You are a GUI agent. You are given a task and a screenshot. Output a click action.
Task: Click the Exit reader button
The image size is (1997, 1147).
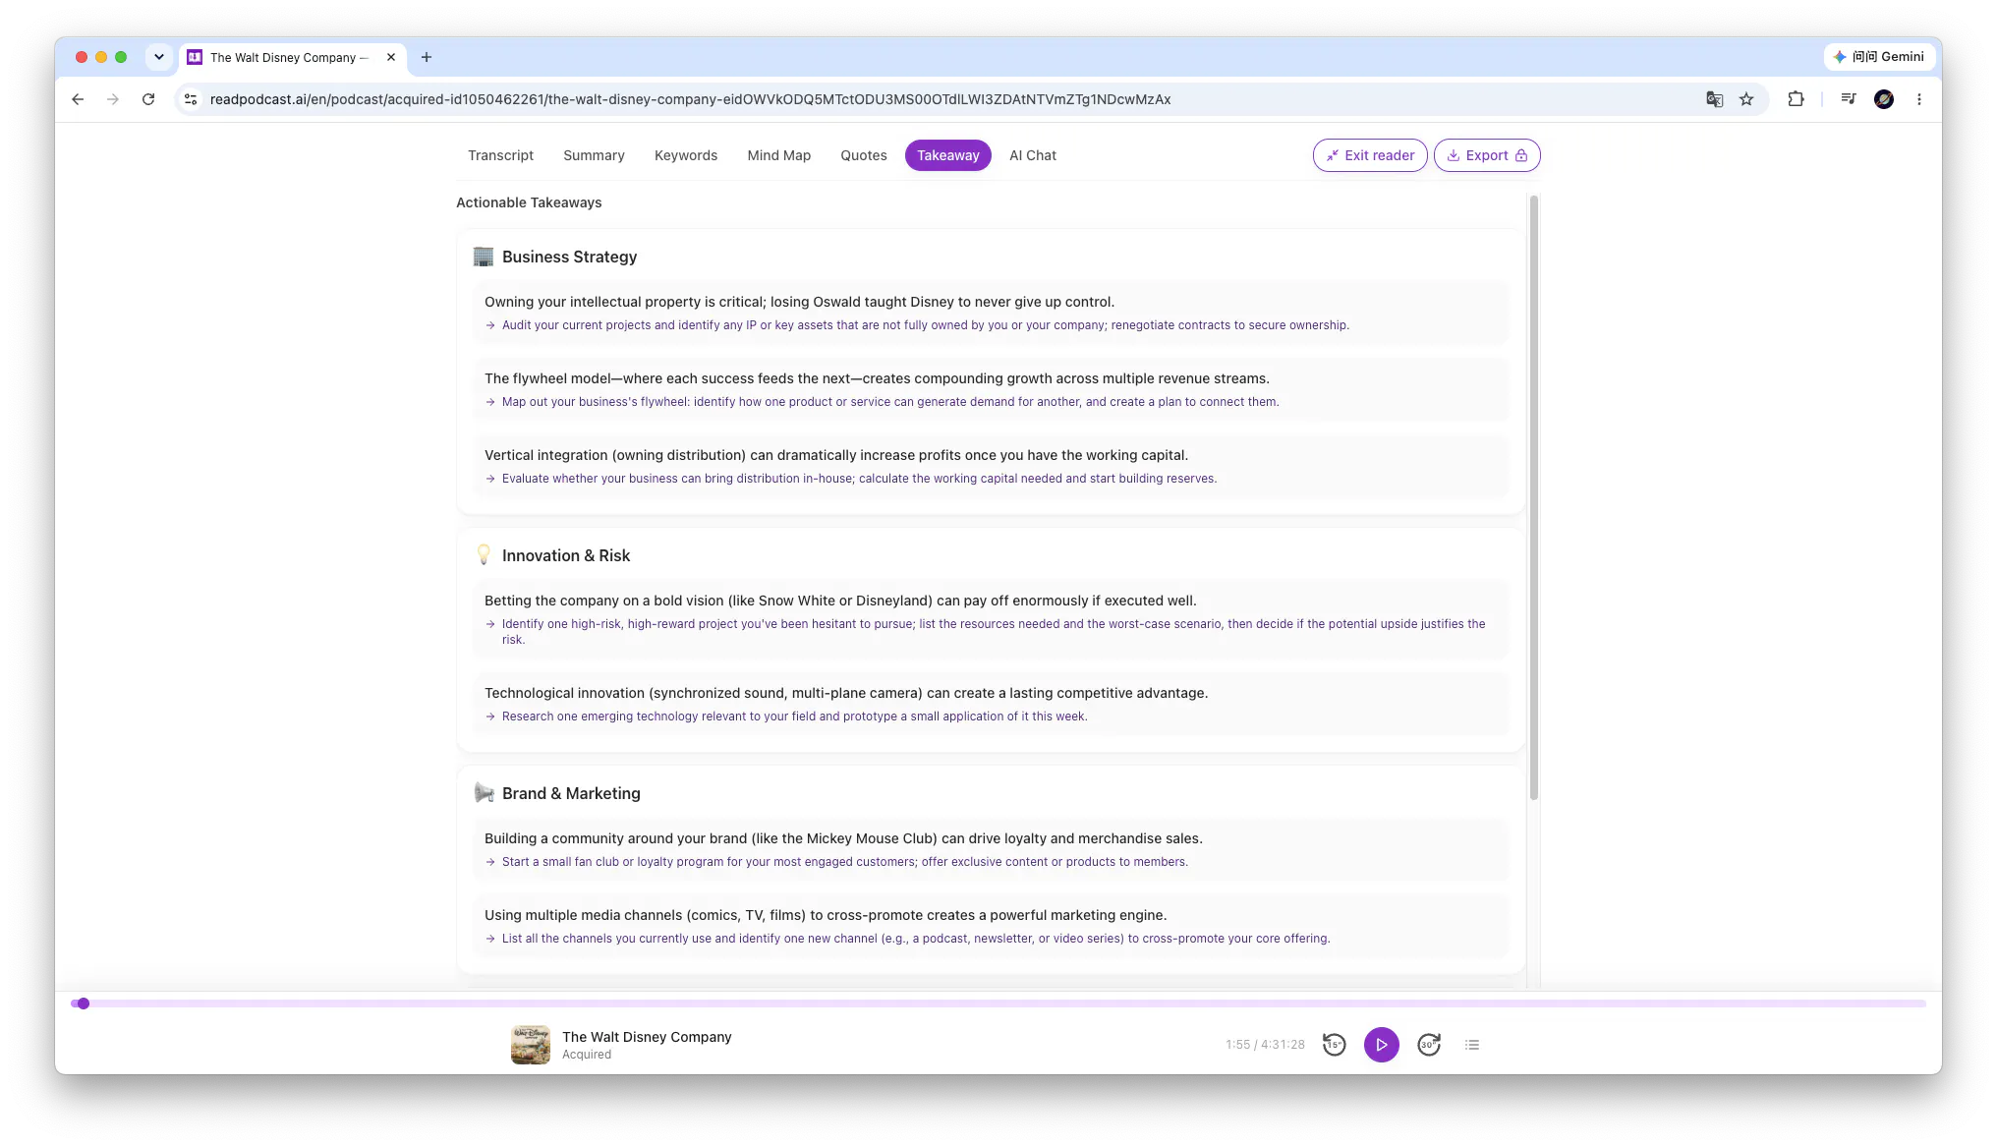(1370, 155)
